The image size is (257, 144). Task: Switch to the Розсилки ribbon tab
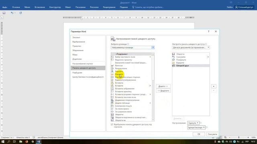(94, 7)
